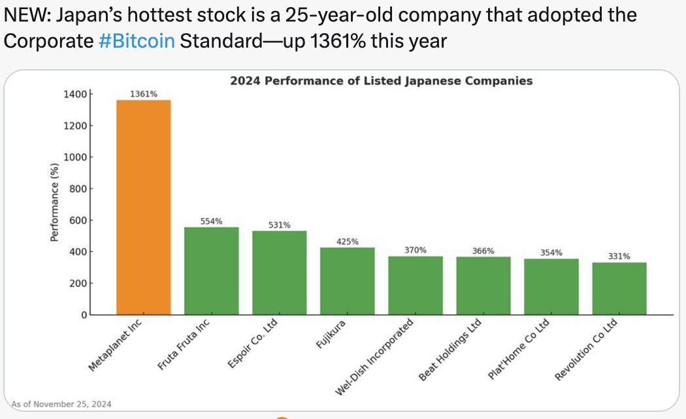Open the chart image thumbnail
Screen dimensions: 686x419
click(341, 240)
